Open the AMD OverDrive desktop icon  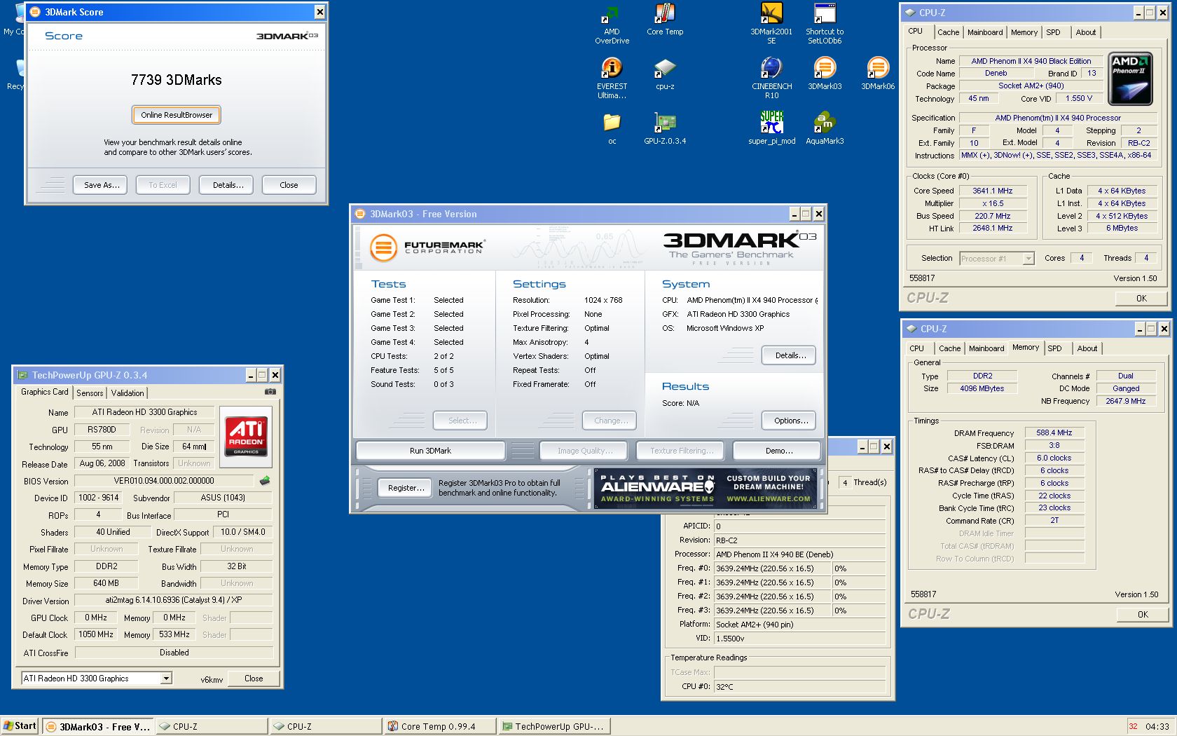(612, 24)
